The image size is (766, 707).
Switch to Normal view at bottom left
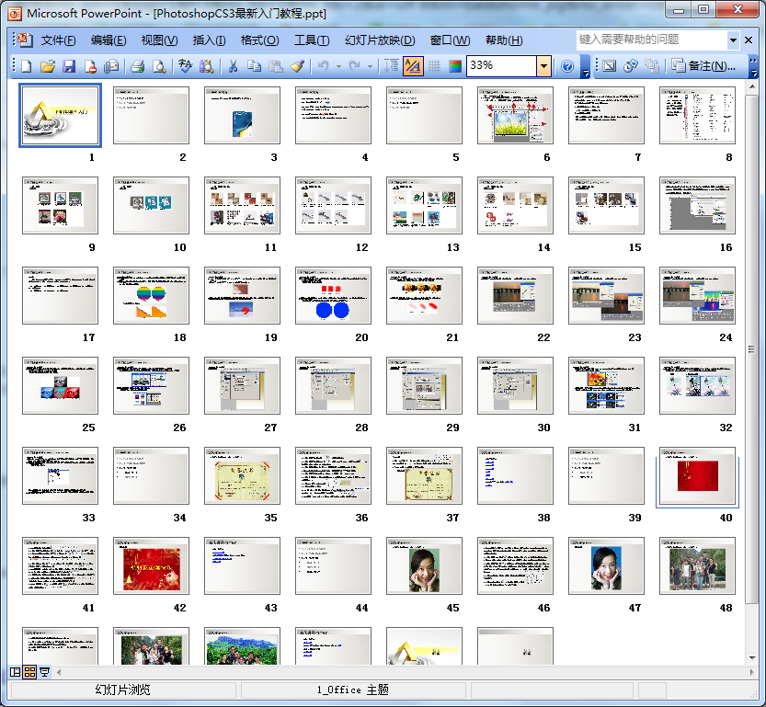pyautogui.click(x=16, y=672)
